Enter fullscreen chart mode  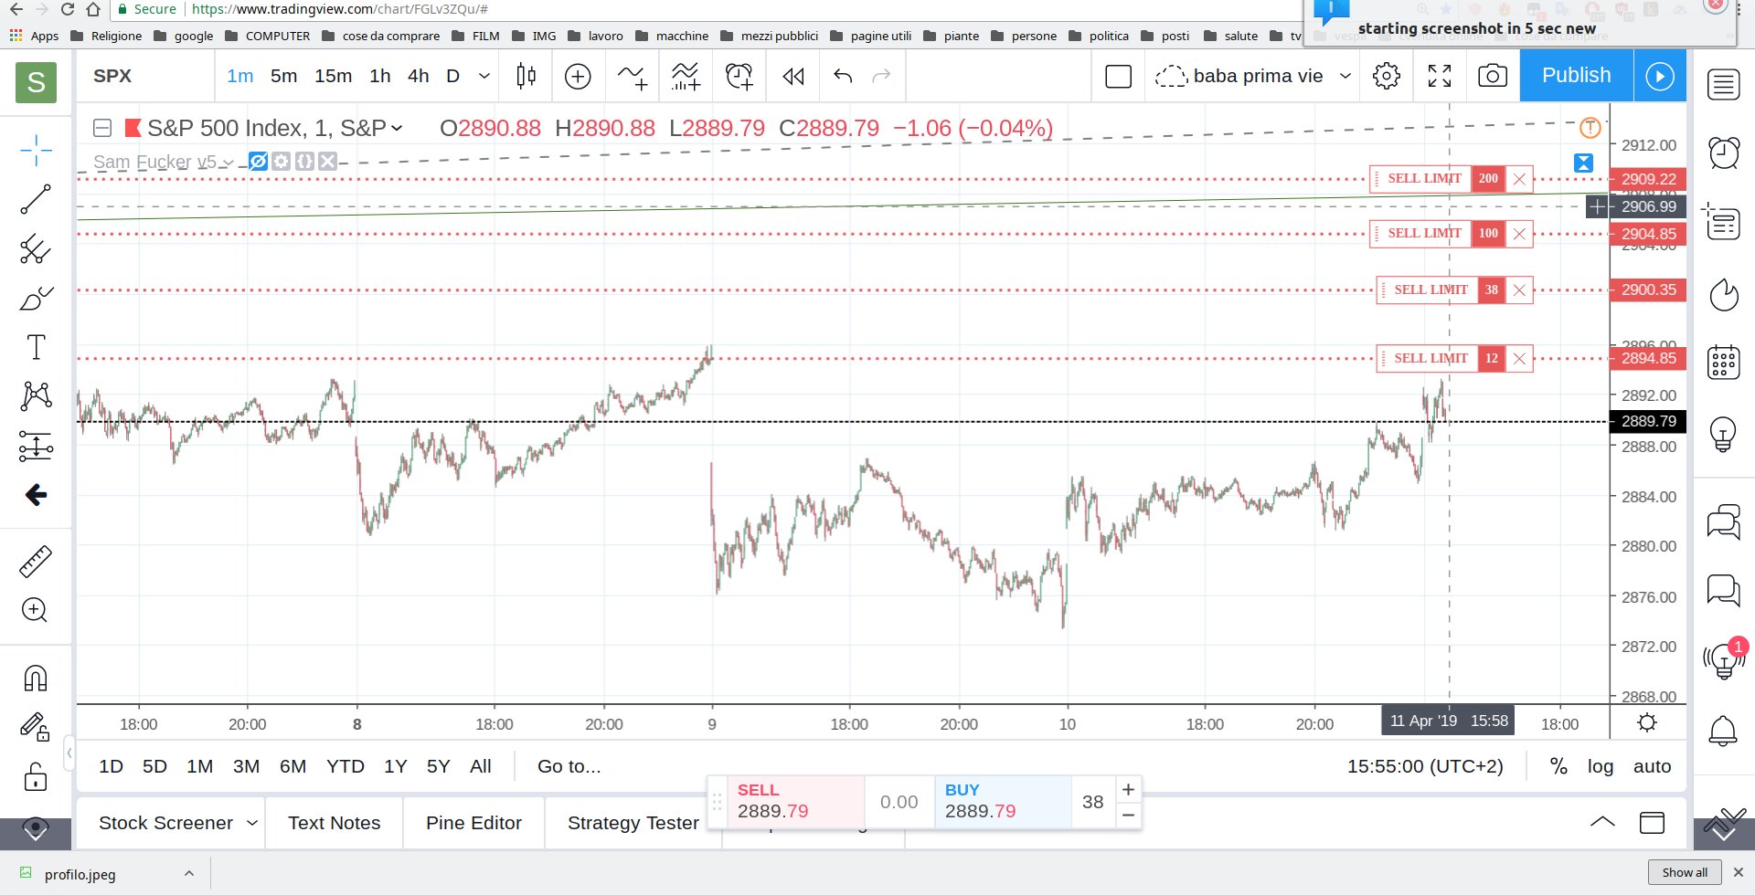pos(1440,76)
